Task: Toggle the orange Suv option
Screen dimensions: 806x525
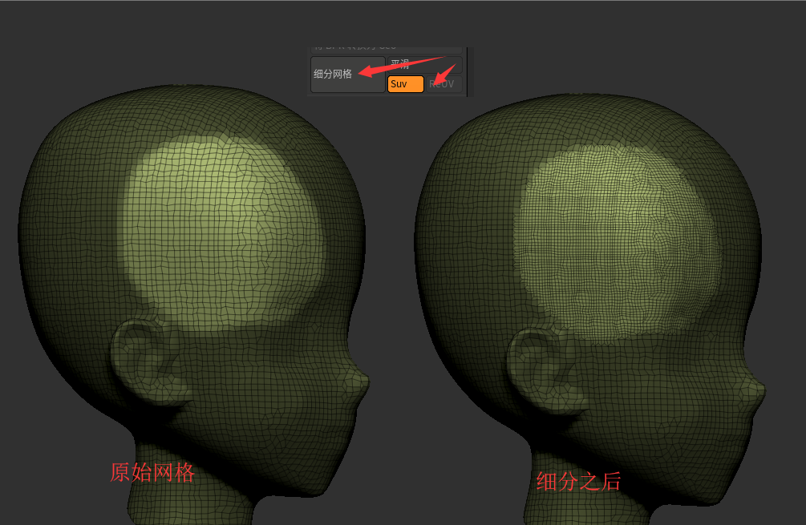Action: 405,84
